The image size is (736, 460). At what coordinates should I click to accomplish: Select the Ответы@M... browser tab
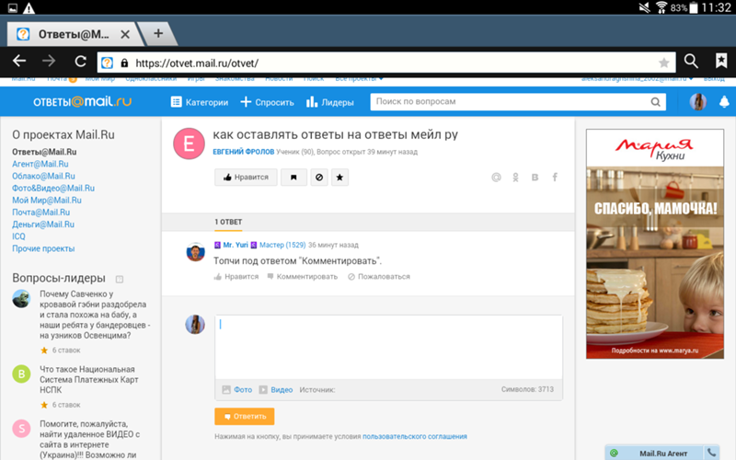click(x=74, y=34)
